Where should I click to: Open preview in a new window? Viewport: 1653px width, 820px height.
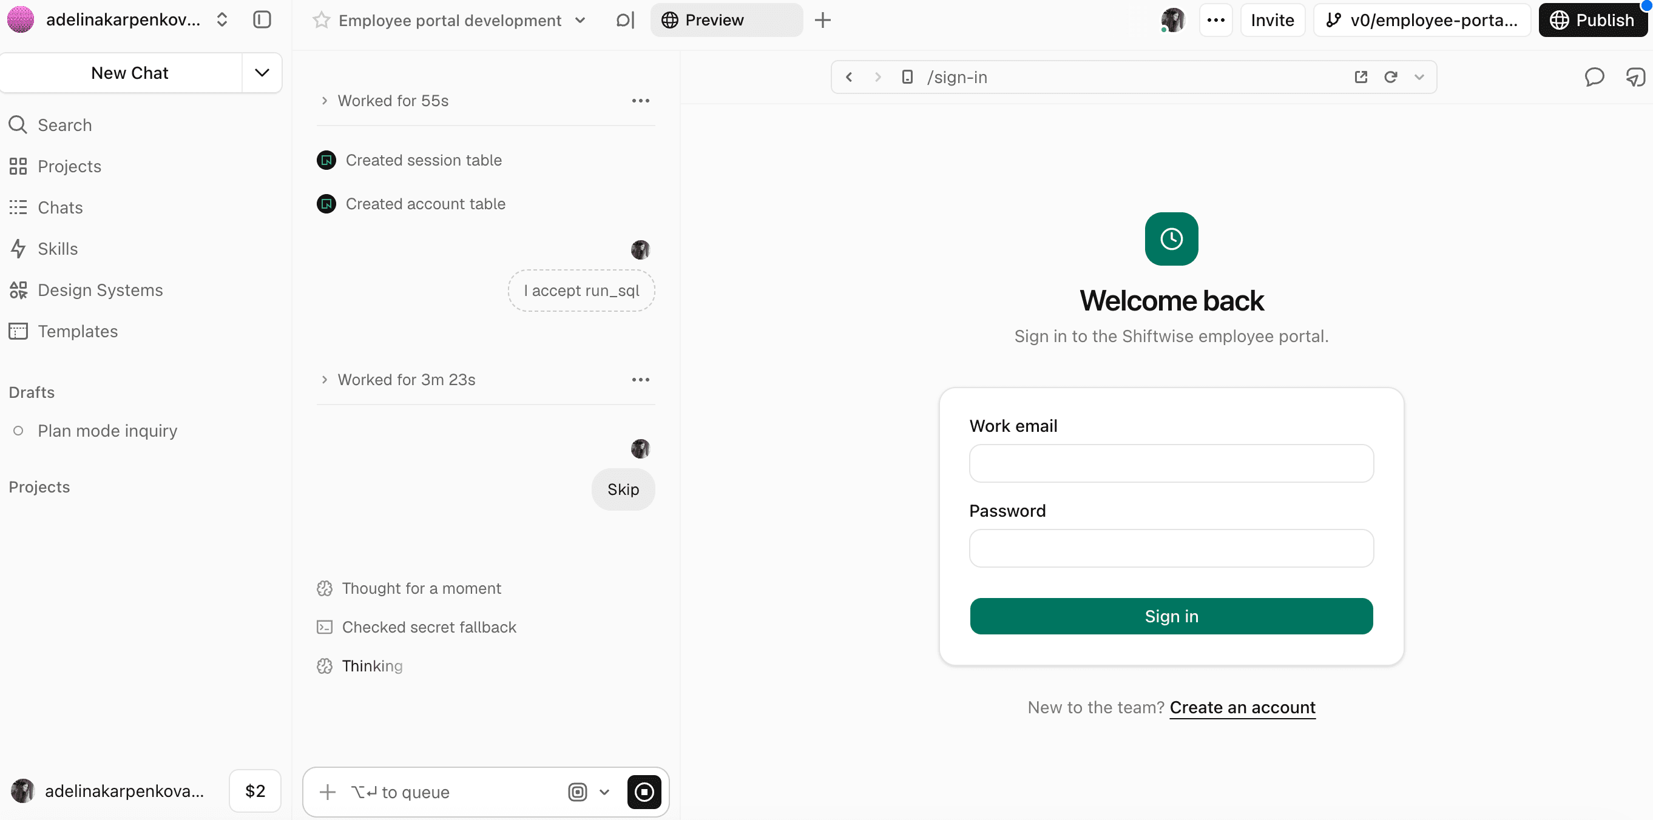tap(1361, 77)
